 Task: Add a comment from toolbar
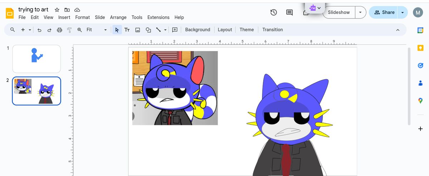[x=175, y=30]
